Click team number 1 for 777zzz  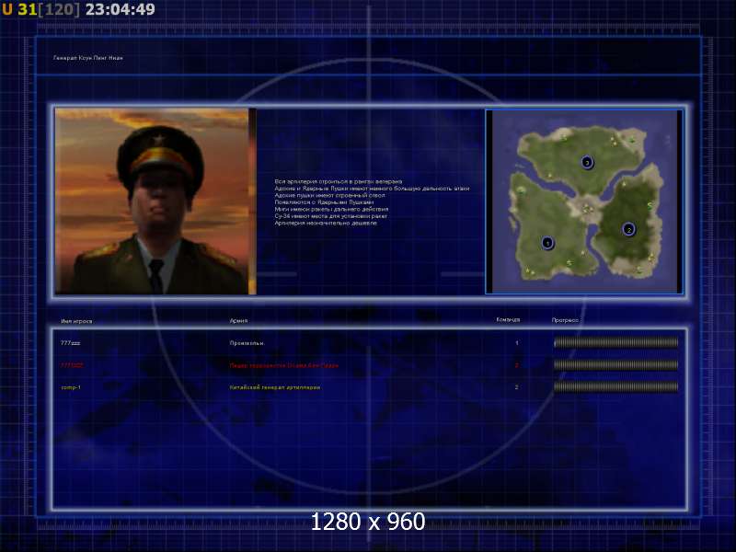517,343
